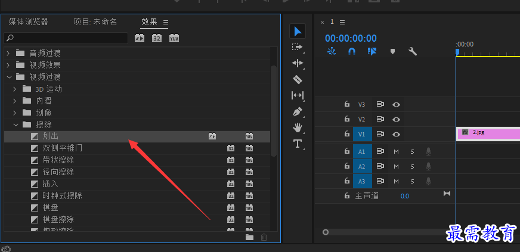Image resolution: width=520 pixels, height=252 pixels.
Task: Open the 效果 panel menu icon
Action: [166, 23]
